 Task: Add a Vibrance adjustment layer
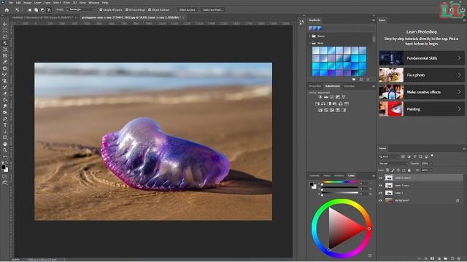coord(344,97)
